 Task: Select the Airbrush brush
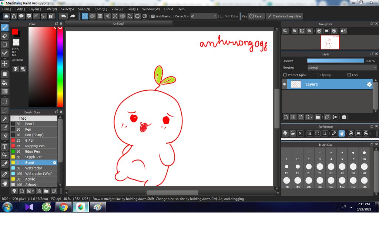click(34, 185)
